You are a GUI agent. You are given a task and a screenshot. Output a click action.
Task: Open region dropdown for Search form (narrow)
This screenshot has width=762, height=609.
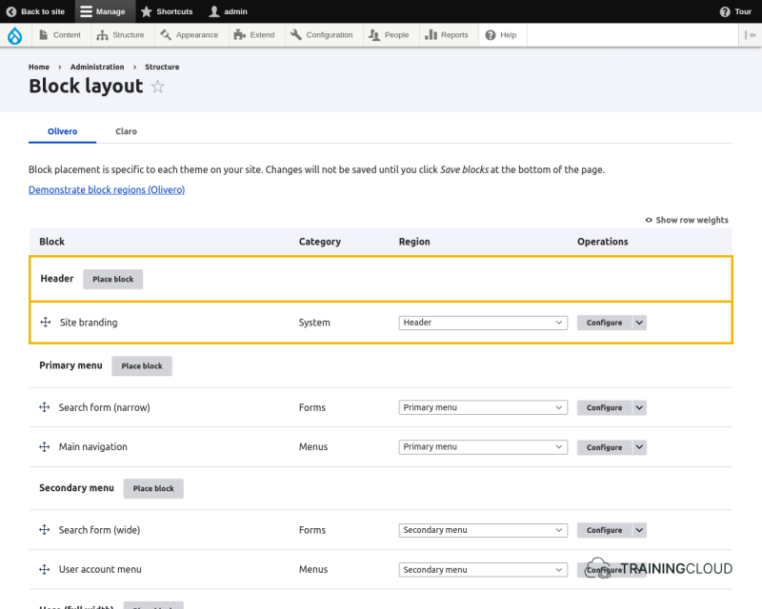point(483,407)
